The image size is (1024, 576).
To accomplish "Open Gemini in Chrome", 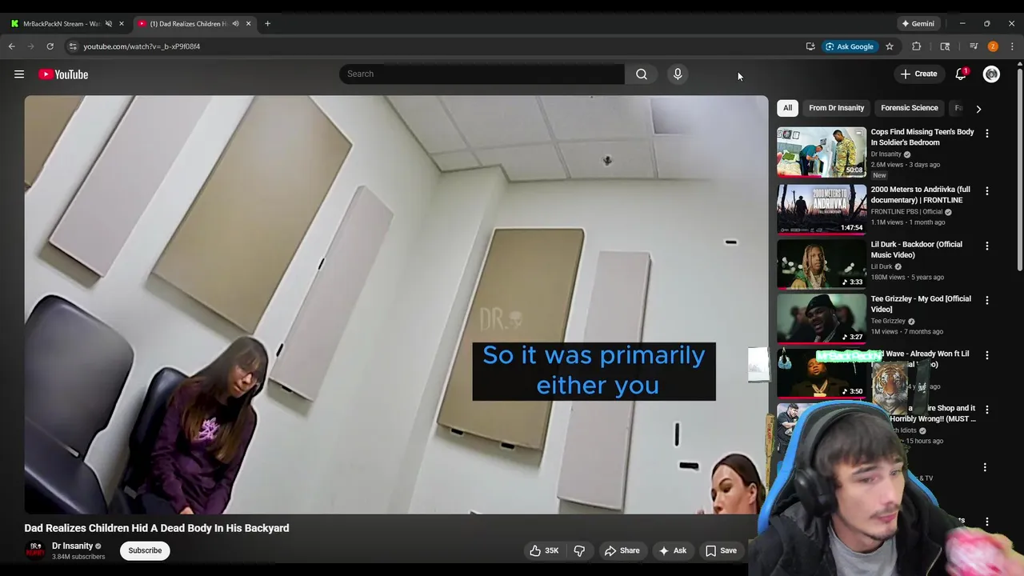I will coord(918,24).
